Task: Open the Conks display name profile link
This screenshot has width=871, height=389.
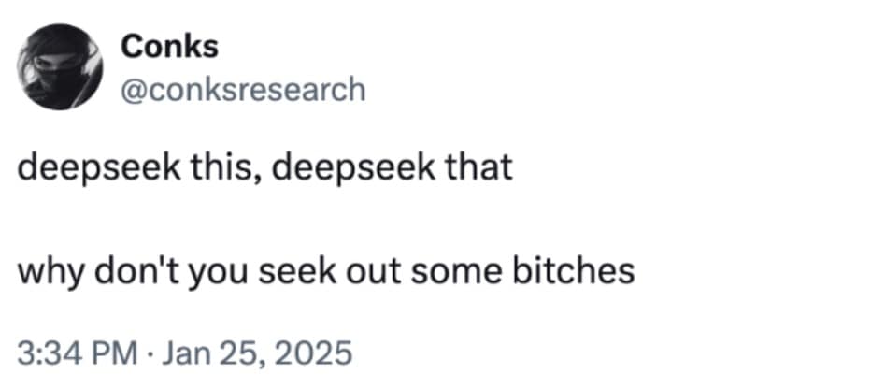Action: tap(169, 46)
